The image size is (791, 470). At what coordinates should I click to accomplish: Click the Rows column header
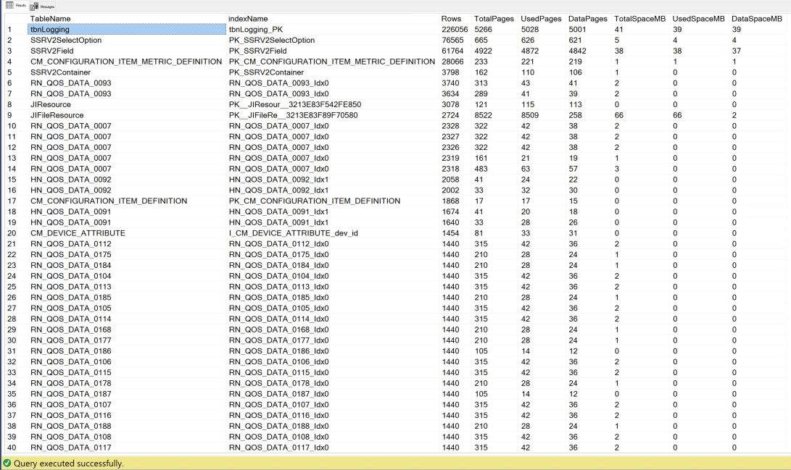pos(450,19)
